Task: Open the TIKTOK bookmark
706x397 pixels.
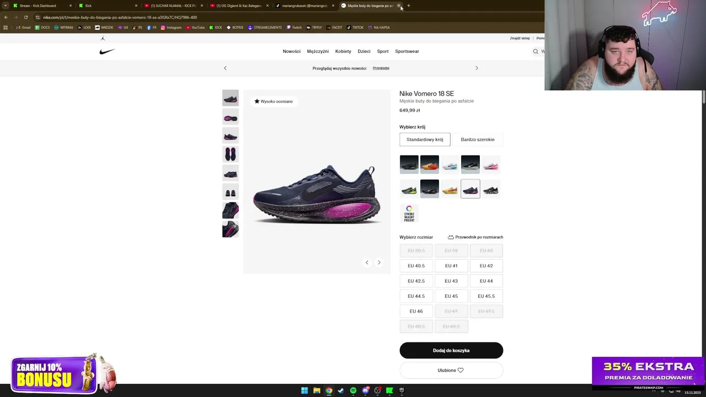Action: pyautogui.click(x=355, y=28)
